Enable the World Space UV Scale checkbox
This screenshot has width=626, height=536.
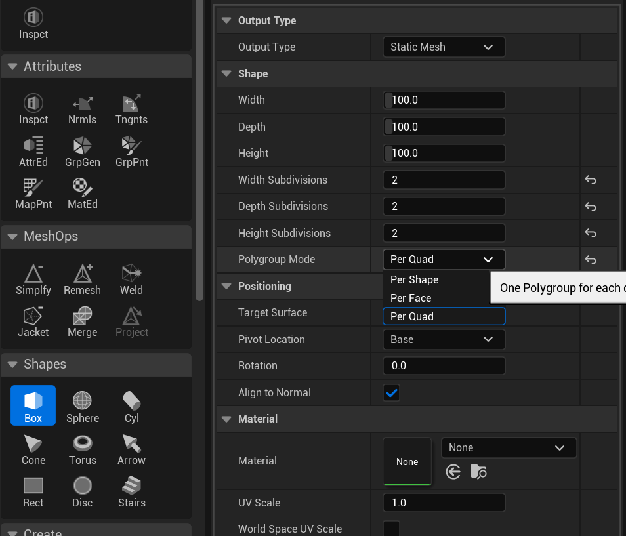[x=392, y=529]
